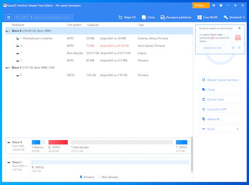Go to previous warning notification arrow

pos(233,48)
